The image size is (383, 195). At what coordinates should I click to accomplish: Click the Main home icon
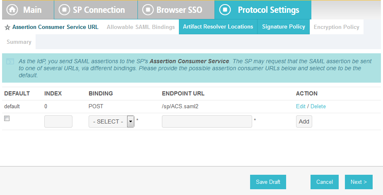point(11,10)
